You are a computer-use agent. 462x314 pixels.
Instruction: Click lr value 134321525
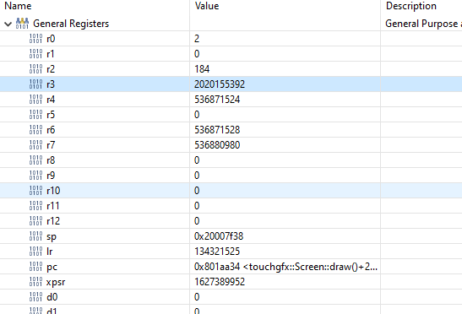coord(217,252)
